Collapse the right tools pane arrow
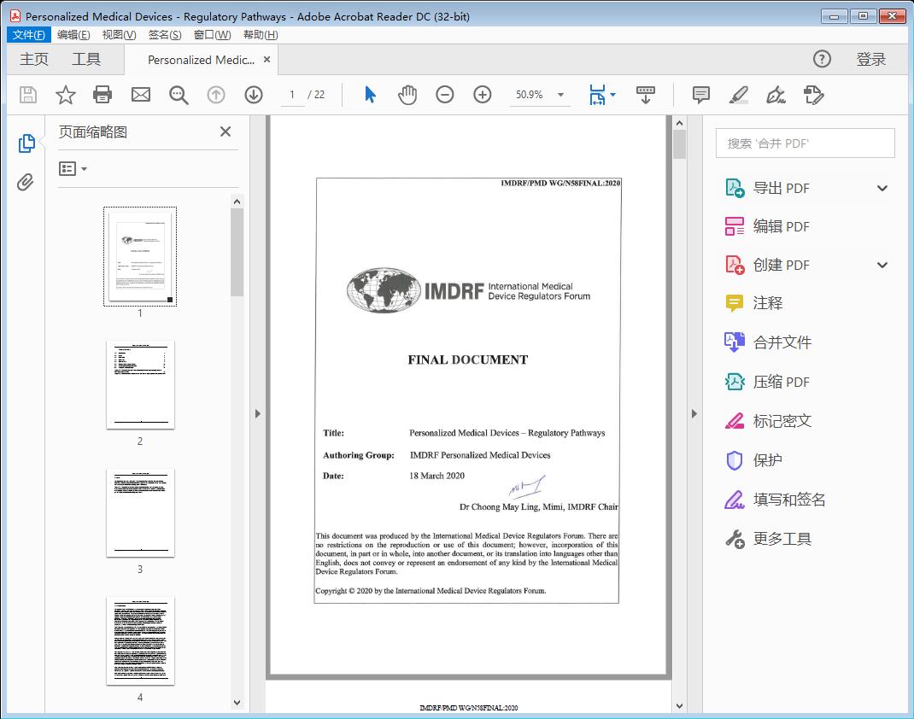 point(694,414)
